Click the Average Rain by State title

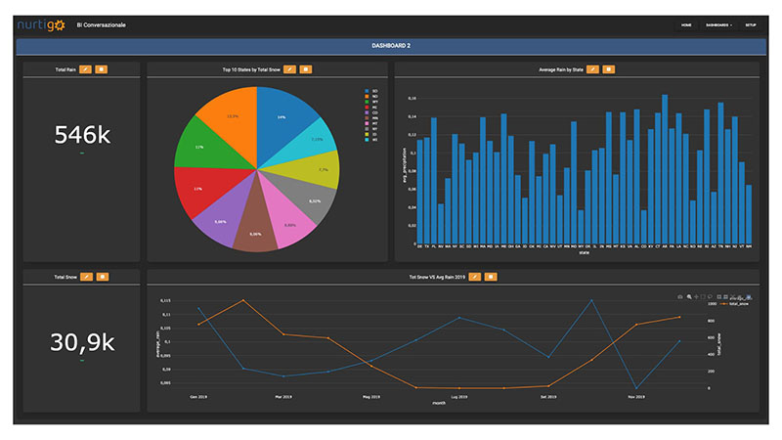[x=561, y=69]
